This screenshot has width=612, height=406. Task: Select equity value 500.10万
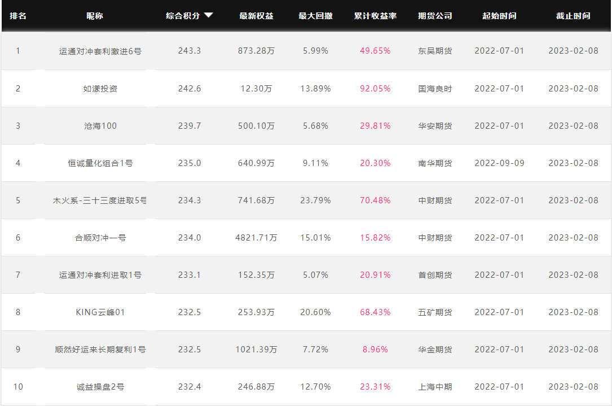(x=256, y=126)
